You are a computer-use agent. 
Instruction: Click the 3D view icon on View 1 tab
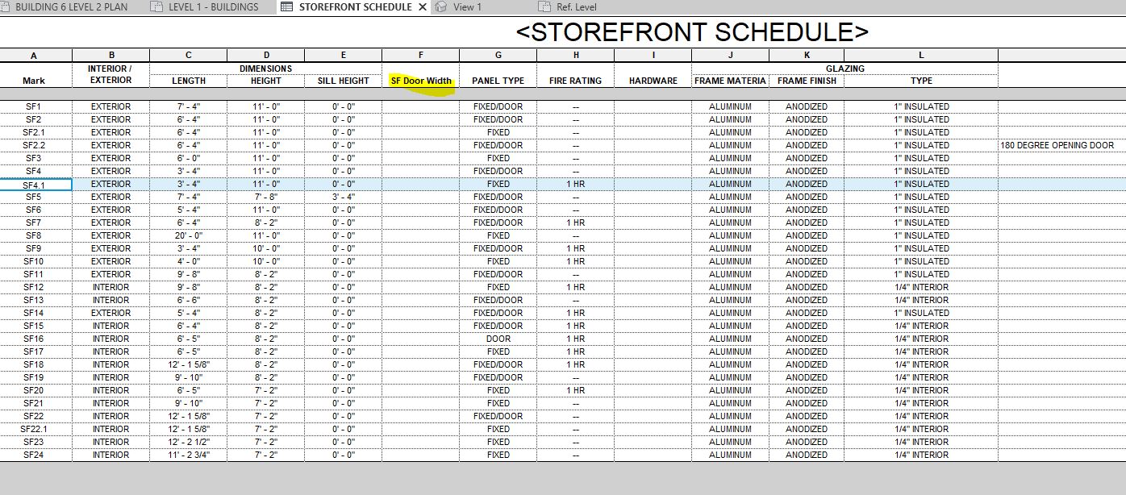point(441,6)
